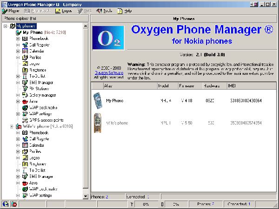Click the My Phone IMEI number cell

(246, 101)
